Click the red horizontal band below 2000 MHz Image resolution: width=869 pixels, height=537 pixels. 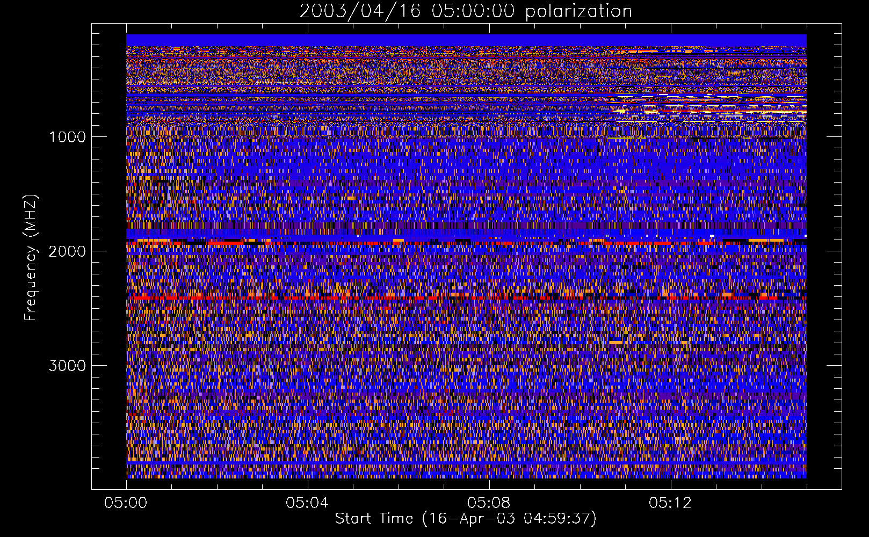click(466, 297)
